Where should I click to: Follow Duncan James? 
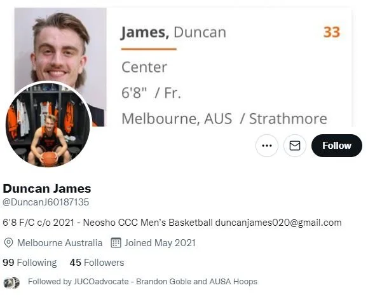[x=337, y=146]
